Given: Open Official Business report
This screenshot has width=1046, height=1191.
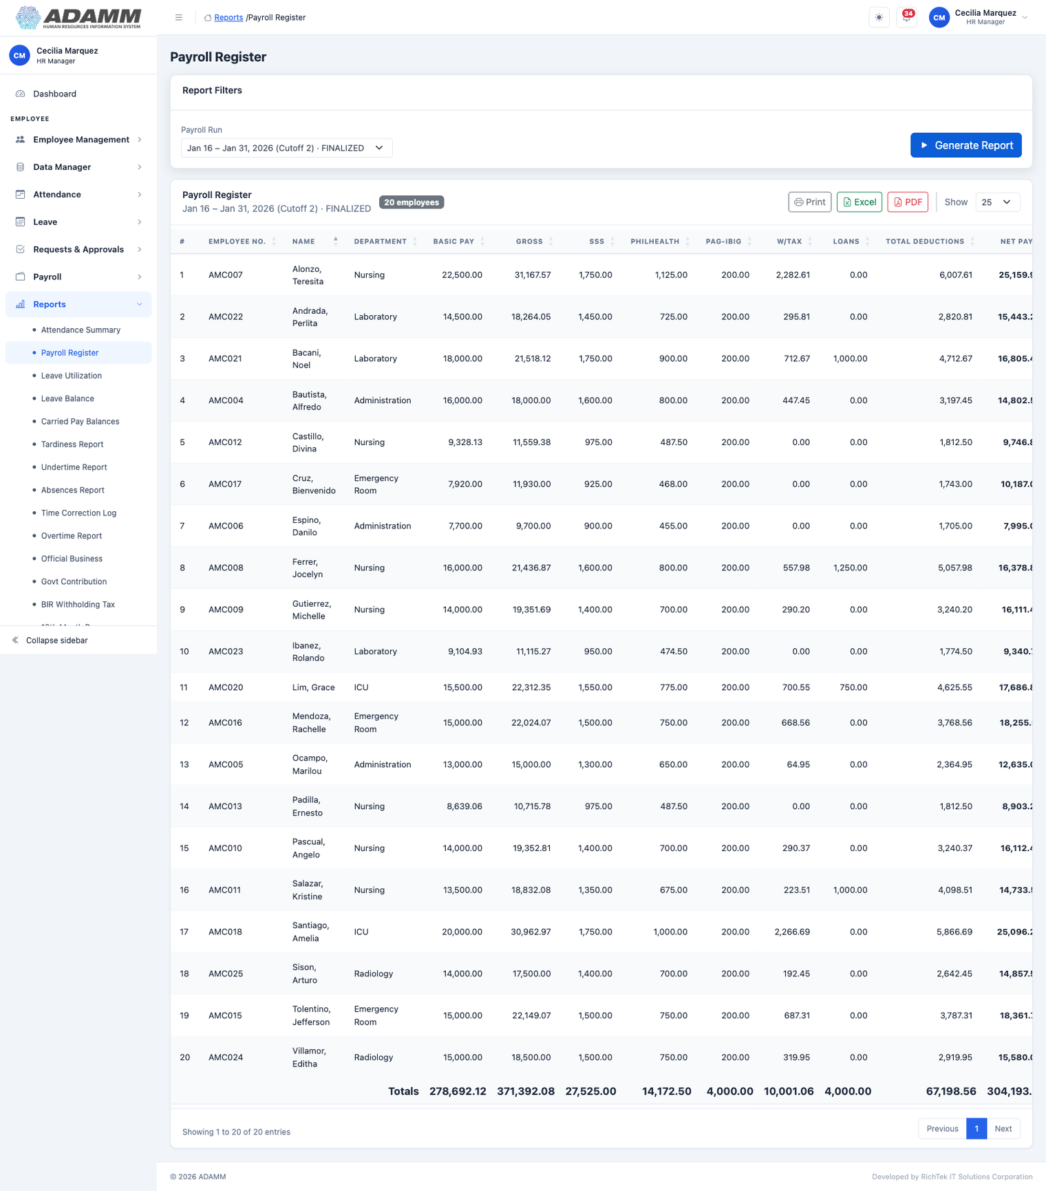Looking at the screenshot, I should pyautogui.click(x=72, y=559).
